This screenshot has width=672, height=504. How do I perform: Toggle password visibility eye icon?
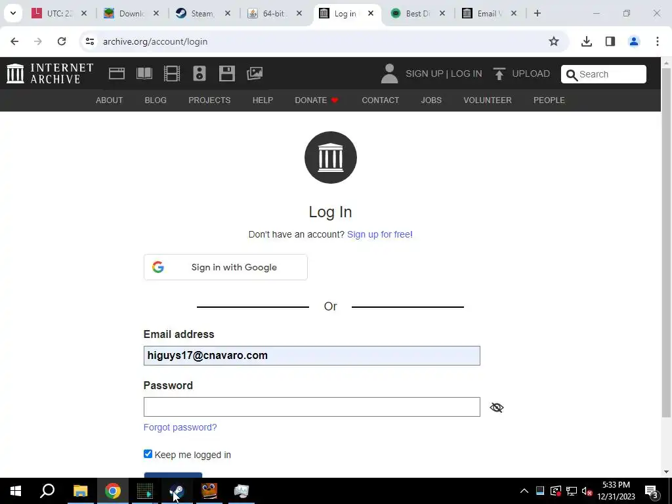tap(496, 408)
